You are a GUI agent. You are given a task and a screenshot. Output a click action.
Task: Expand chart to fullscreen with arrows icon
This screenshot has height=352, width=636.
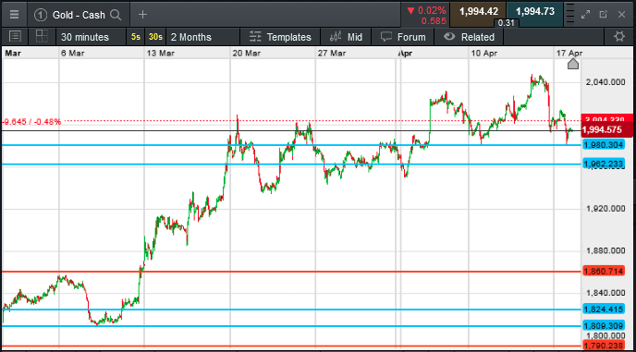585,15
